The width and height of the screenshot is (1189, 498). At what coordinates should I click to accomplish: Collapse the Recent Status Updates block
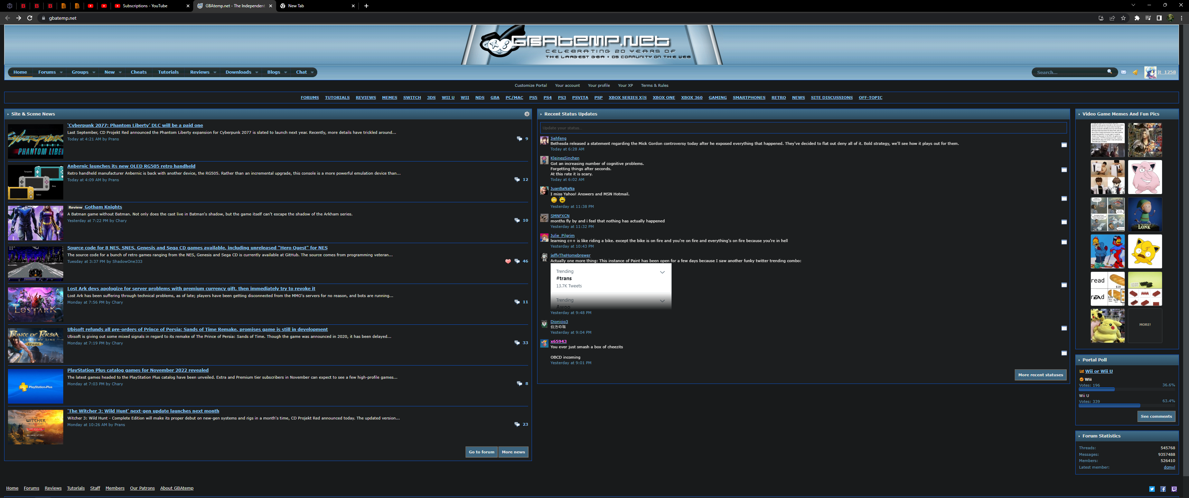pyautogui.click(x=541, y=114)
